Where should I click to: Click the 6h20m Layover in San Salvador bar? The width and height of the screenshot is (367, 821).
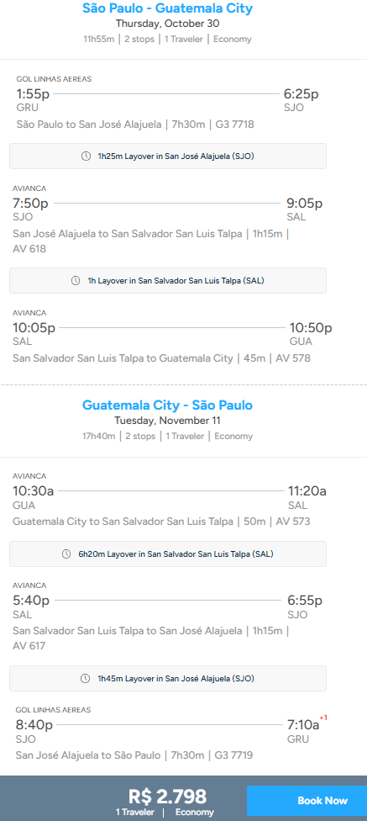(168, 554)
